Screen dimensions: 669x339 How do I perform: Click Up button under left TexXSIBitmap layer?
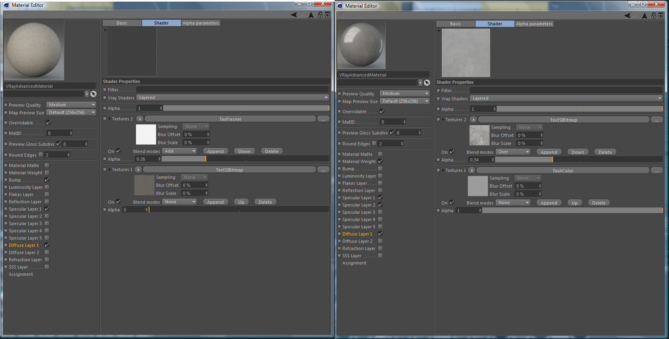pos(241,202)
